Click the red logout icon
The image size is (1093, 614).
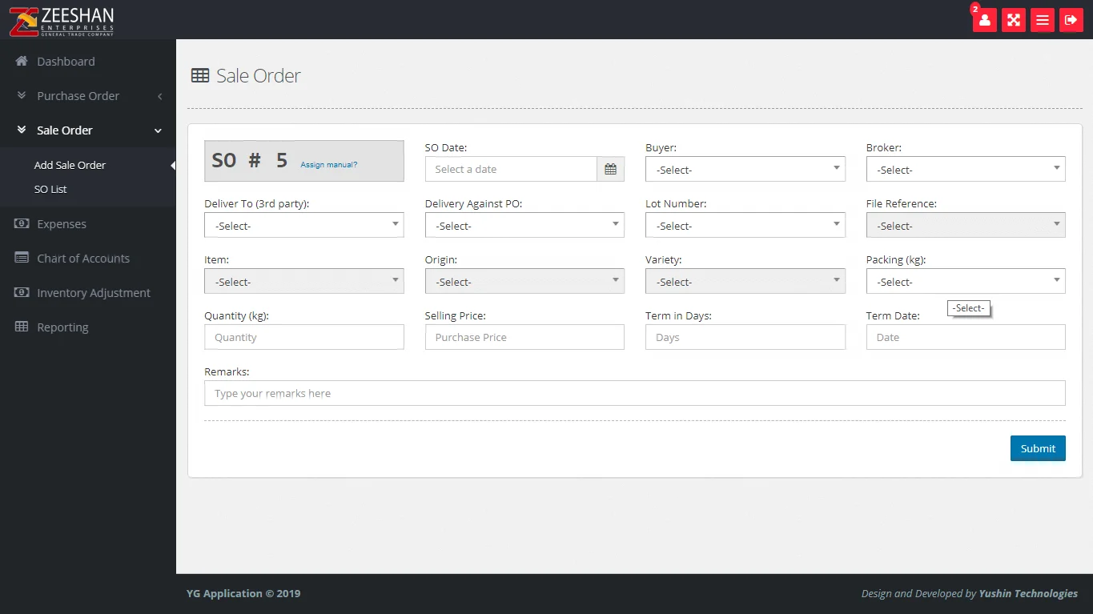click(1071, 20)
